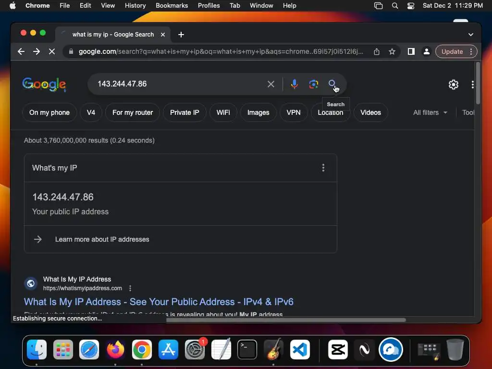Open the History menu

coord(135,6)
